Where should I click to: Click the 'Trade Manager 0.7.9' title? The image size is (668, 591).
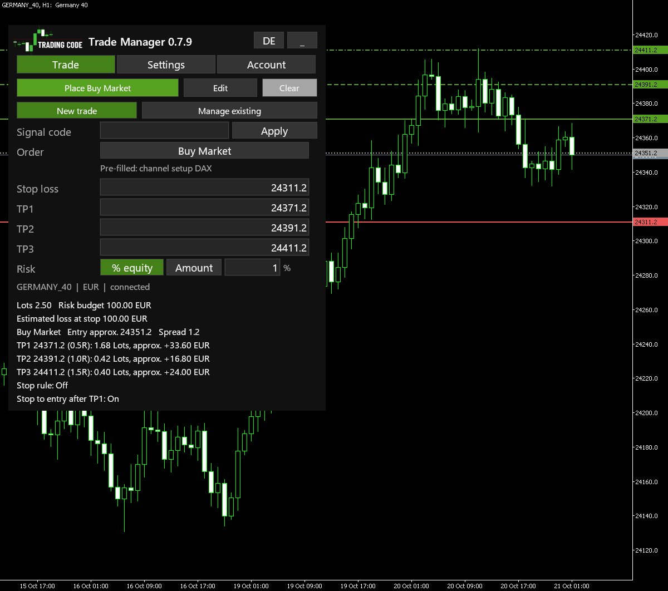[140, 42]
